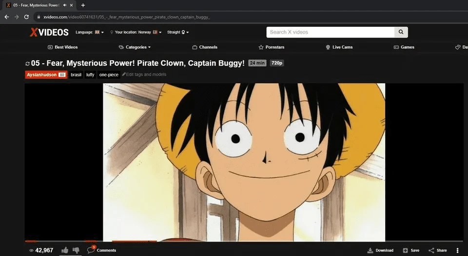Viewport: 468px width, 256px height.
Task: Click the video player frame
Action: 244,162
